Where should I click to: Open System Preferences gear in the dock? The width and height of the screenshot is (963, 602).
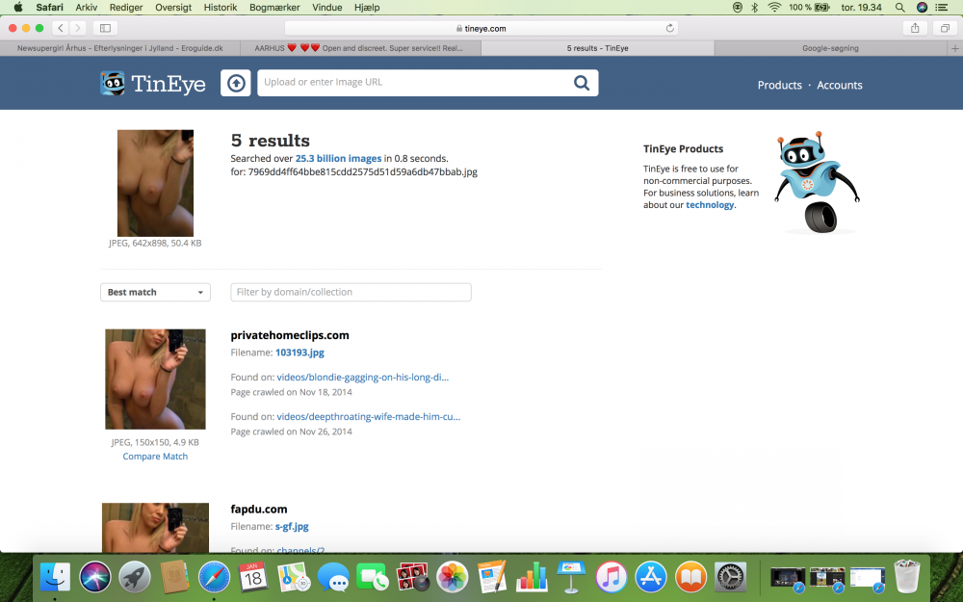pos(730,577)
